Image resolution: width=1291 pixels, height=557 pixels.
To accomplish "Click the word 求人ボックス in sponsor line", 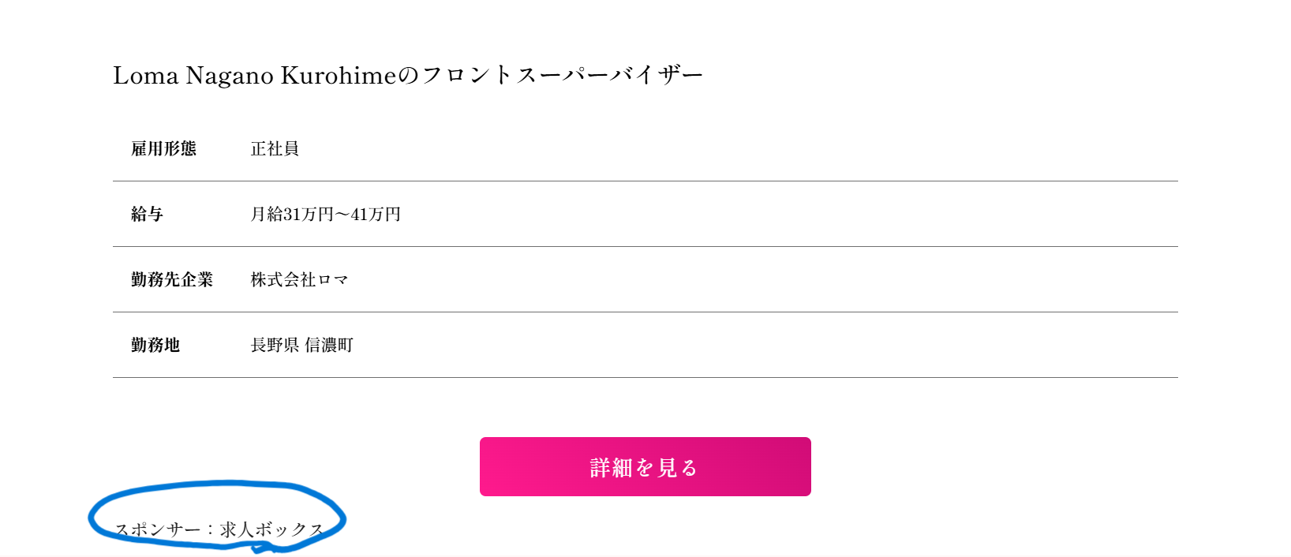I will (x=272, y=529).
